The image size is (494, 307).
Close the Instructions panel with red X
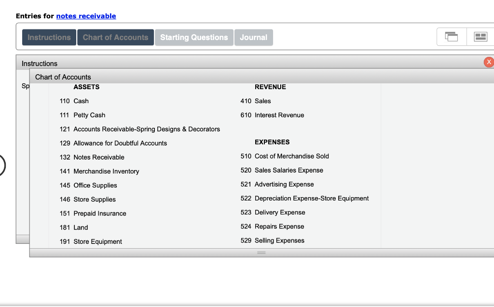click(489, 62)
